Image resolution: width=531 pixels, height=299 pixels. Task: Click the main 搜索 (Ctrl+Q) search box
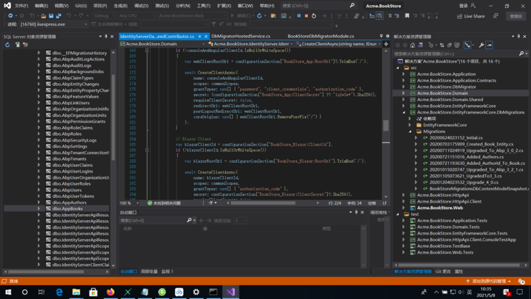pos(319,6)
